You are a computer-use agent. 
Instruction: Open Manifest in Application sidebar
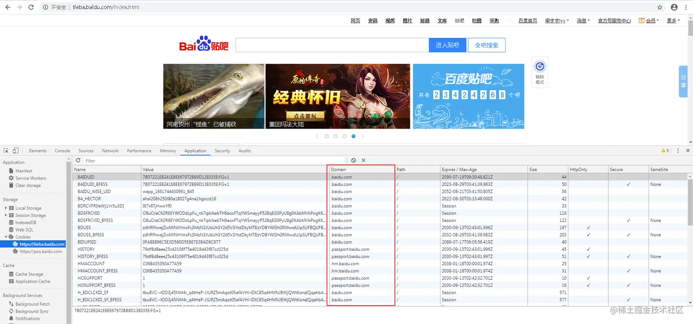point(24,171)
